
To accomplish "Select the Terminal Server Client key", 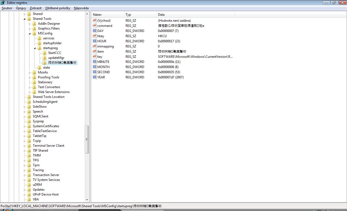I will pyautogui.click(x=48, y=146).
